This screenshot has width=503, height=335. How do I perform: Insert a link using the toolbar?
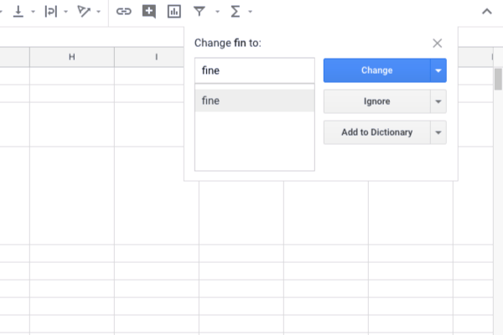(124, 12)
